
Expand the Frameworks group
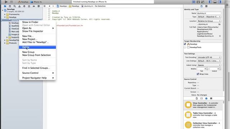pos(5,14)
